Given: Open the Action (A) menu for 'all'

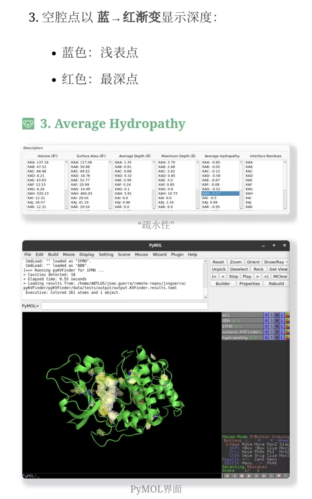Looking at the screenshot, I should point(266,315).
